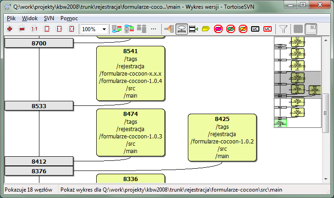Screen dimensions: 334x198
Task: Click the vertical scrollbar up arrow
Action: click(x=326, y=40)
